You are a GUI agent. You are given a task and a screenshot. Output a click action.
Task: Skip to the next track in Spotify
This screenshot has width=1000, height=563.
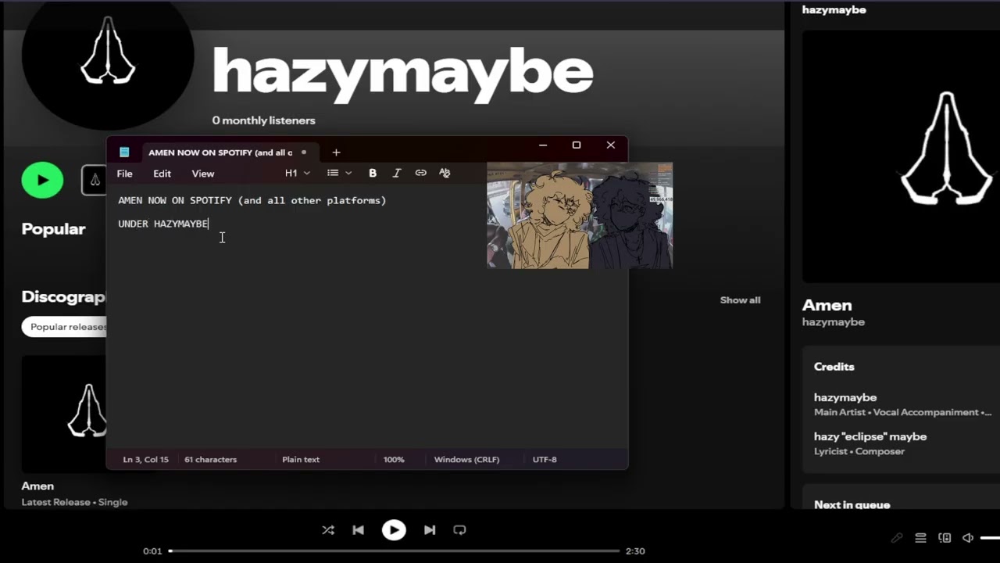430,530
